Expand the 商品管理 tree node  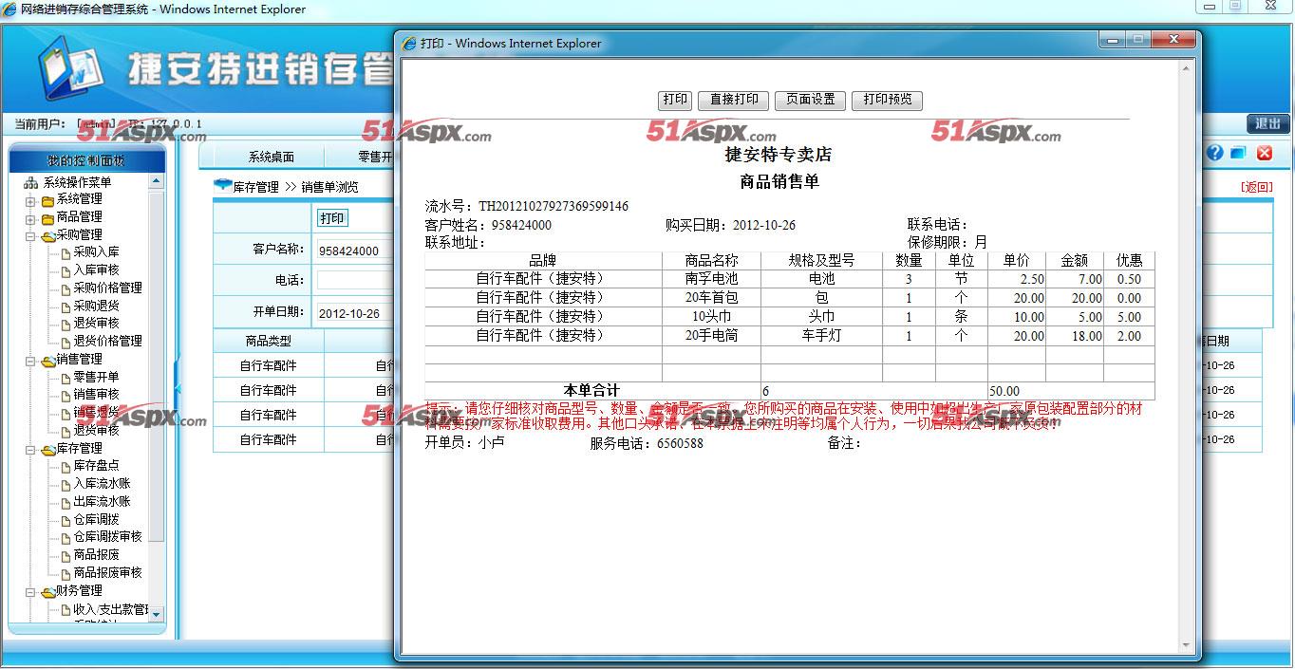30,218
